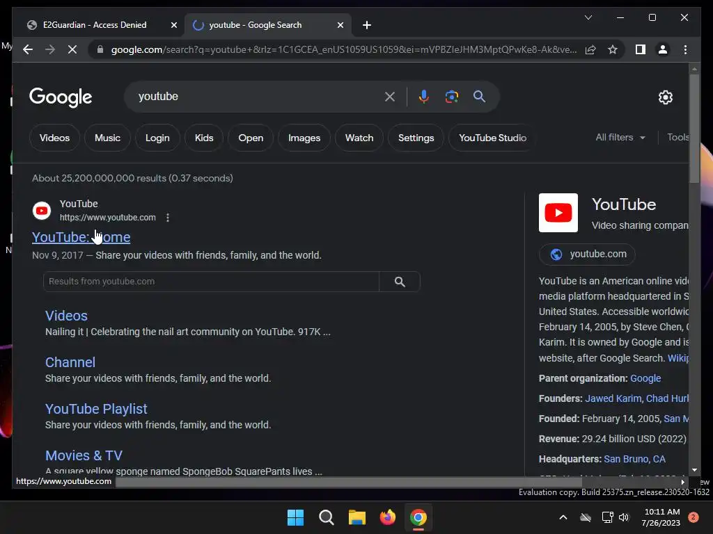
Task: Open the Jawed Karim founder link
Action: coord(613,398)
